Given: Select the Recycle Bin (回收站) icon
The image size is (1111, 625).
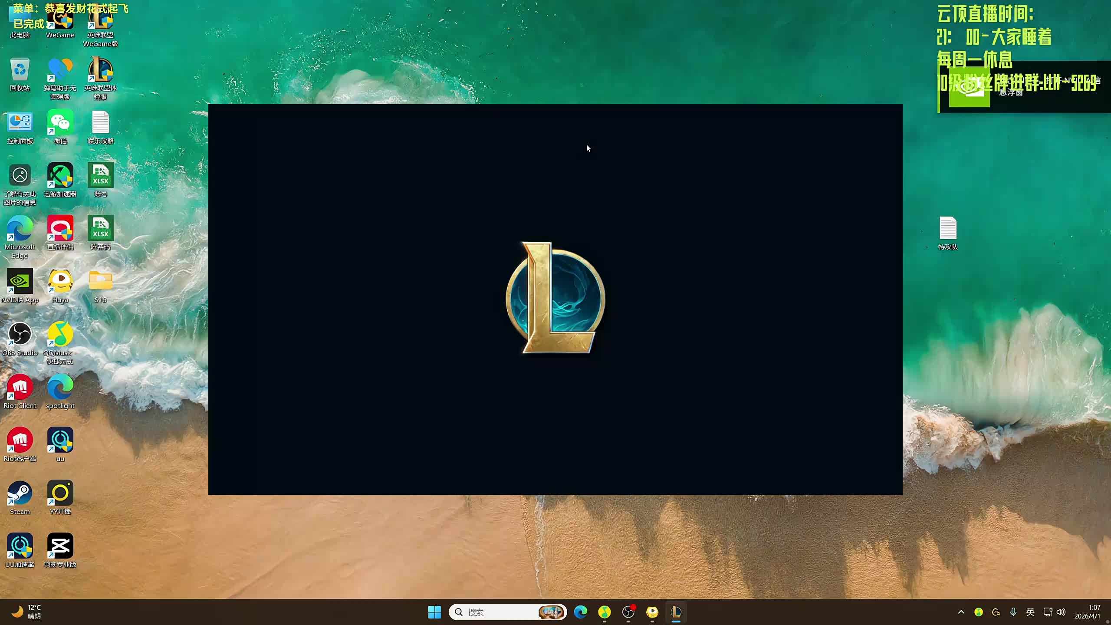Looking at the screenshot, I should [20, 70].
